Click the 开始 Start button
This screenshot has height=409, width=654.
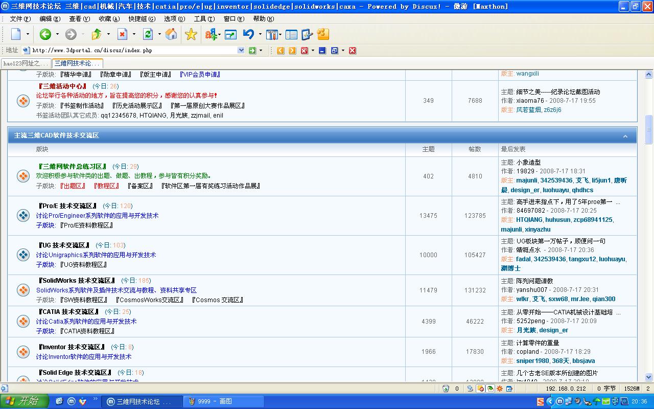[x=25, y=401]
